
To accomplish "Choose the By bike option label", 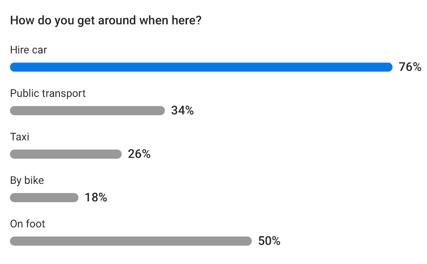I will (x=27, y=180).
